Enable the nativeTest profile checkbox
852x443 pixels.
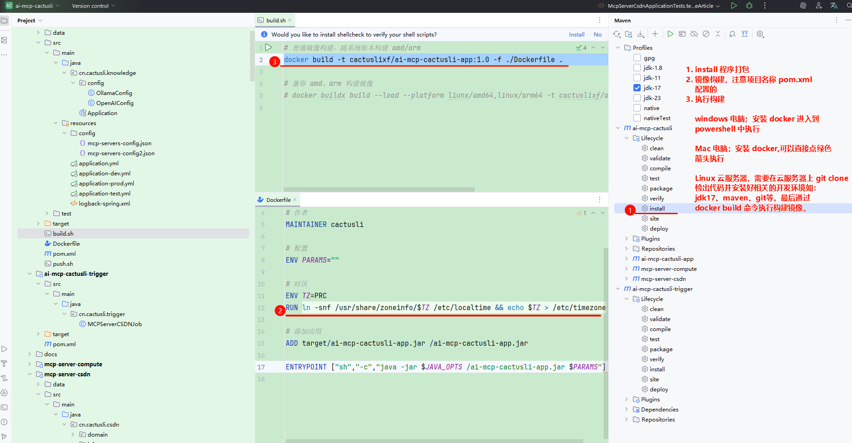pos(637,118)
